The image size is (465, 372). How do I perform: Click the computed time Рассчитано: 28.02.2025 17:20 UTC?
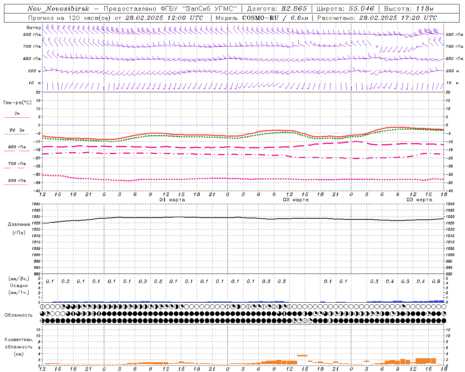click(x=377, y=18)
